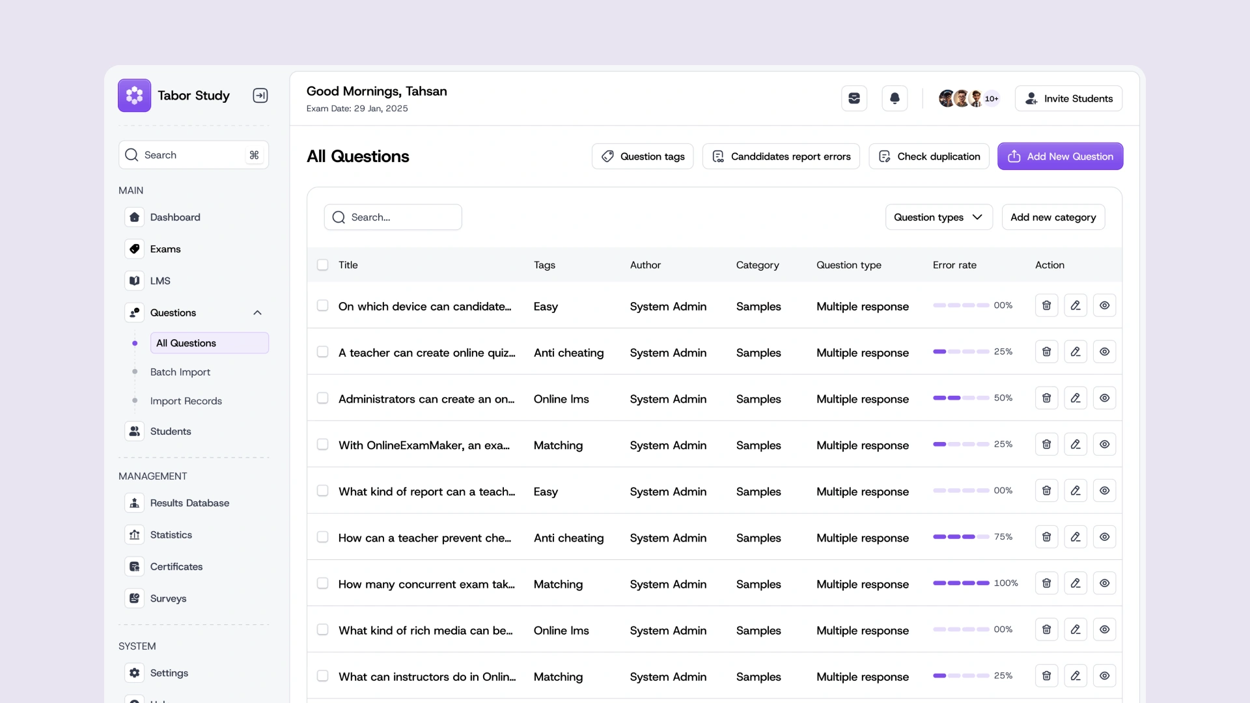Edit the 'On which device can candidate' question
Screen dimensions: 1250x703
point(1076,305)
